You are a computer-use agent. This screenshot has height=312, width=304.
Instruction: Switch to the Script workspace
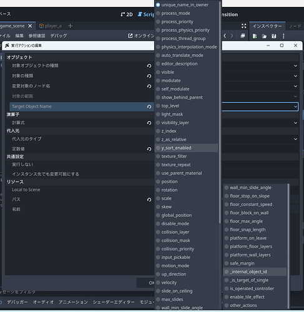point(146,14)
